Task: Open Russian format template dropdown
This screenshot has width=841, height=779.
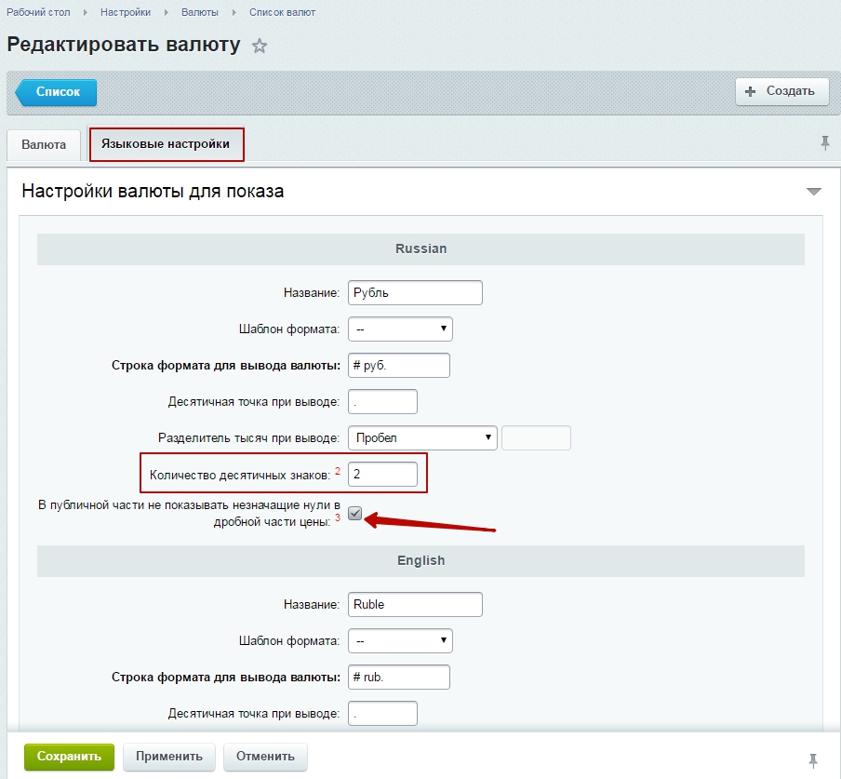Action: [399, 329]
